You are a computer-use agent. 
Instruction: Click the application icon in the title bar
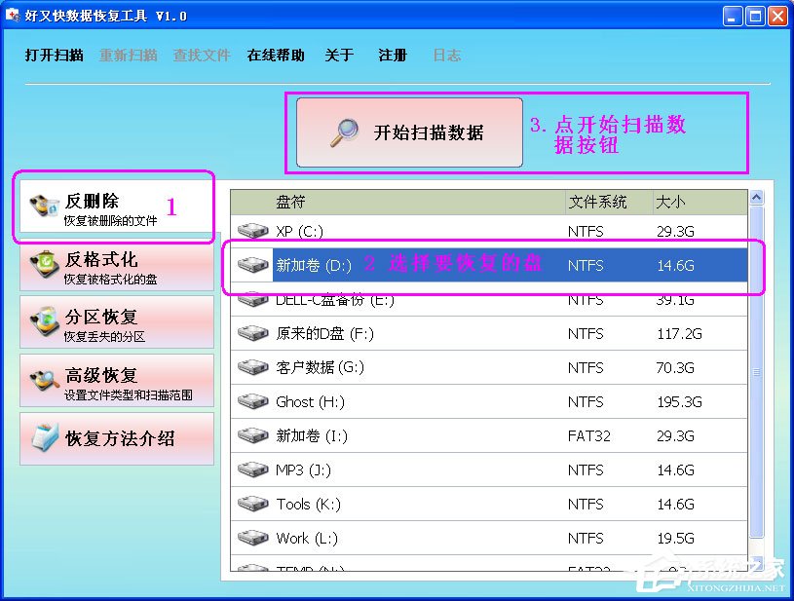coord(12,16)
